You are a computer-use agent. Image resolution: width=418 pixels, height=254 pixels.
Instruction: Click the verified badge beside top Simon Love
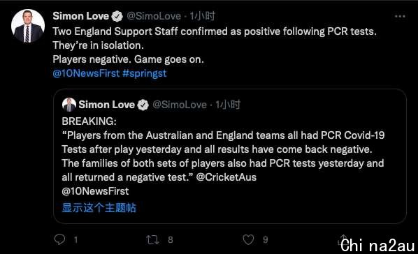click(x=117, y=17)
